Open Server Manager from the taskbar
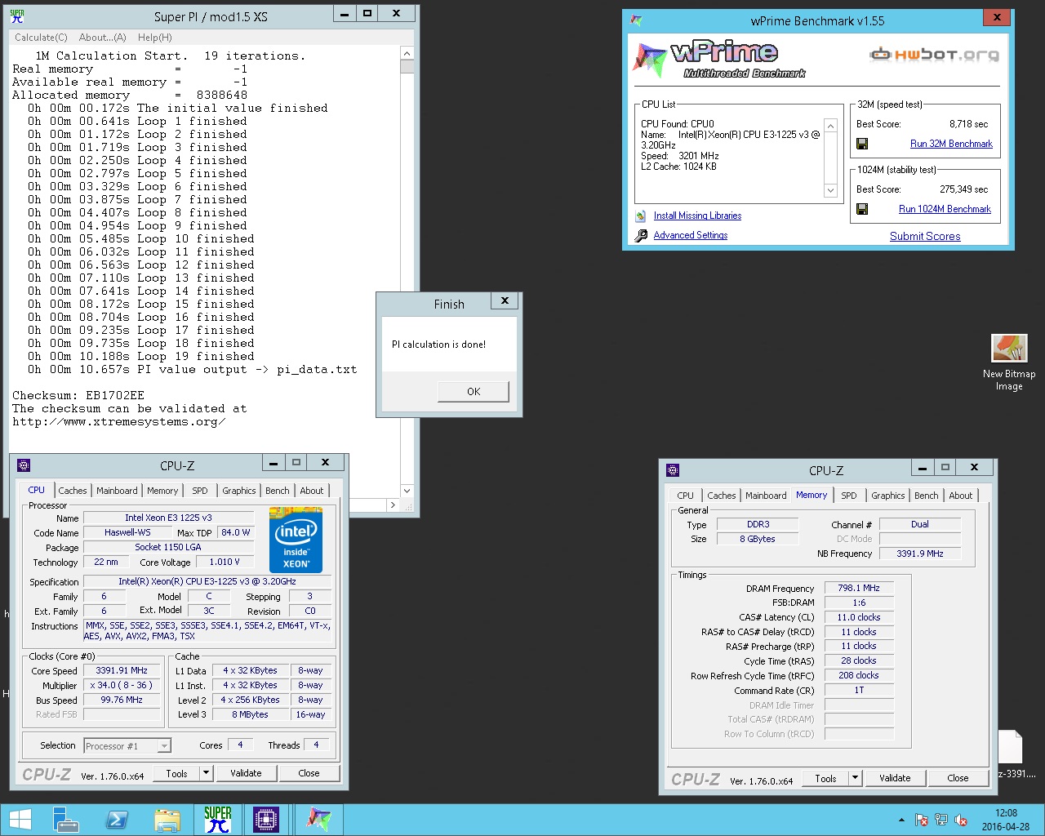 click(x=65, y=820)
